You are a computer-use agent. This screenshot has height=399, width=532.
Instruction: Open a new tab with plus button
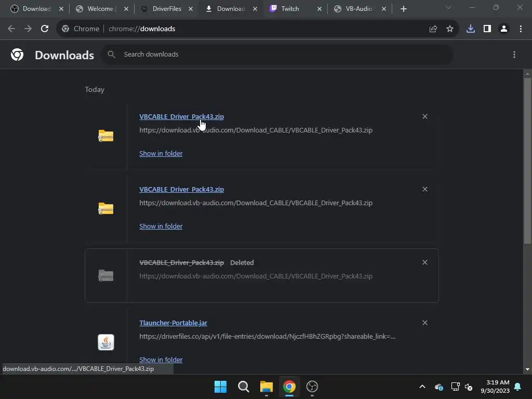tap(403, 9)
